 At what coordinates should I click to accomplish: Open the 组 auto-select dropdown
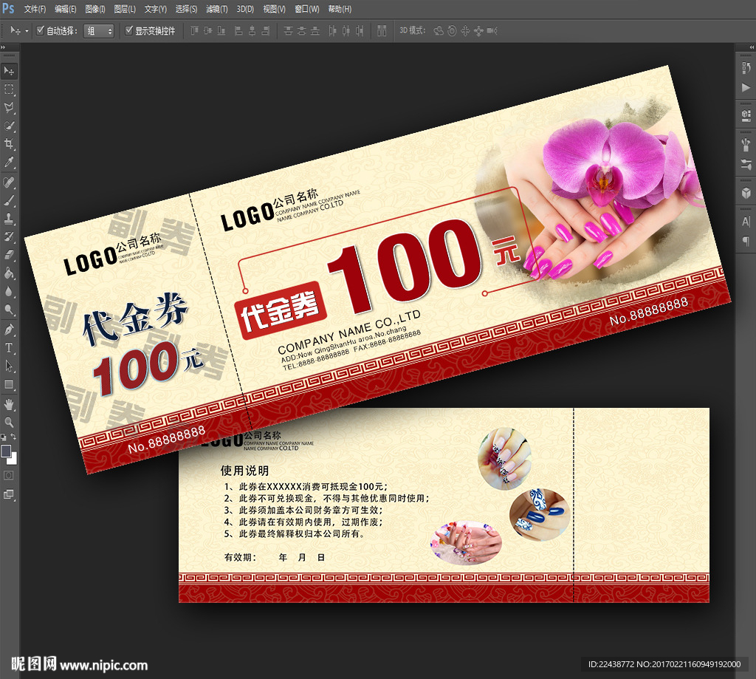pos(99,31)
